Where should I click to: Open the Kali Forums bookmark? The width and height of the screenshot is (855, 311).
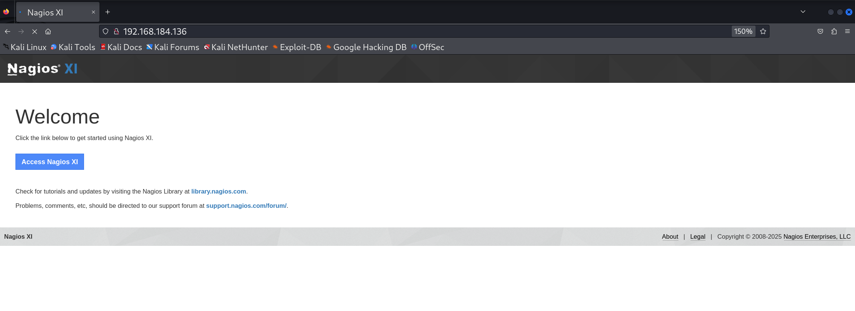point(173,47)
